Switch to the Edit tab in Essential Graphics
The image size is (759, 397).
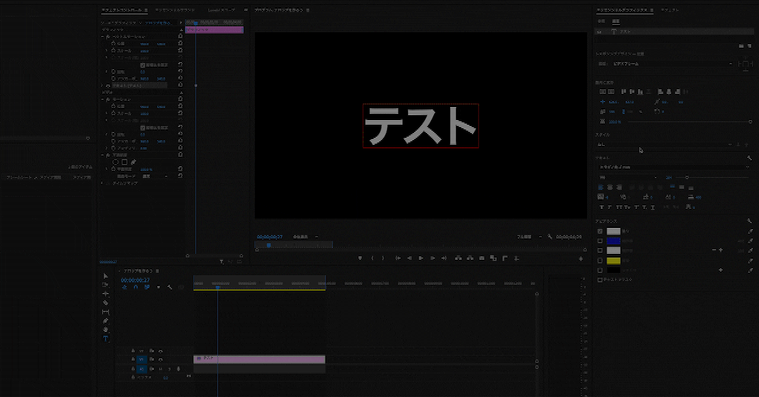point(616,21)
